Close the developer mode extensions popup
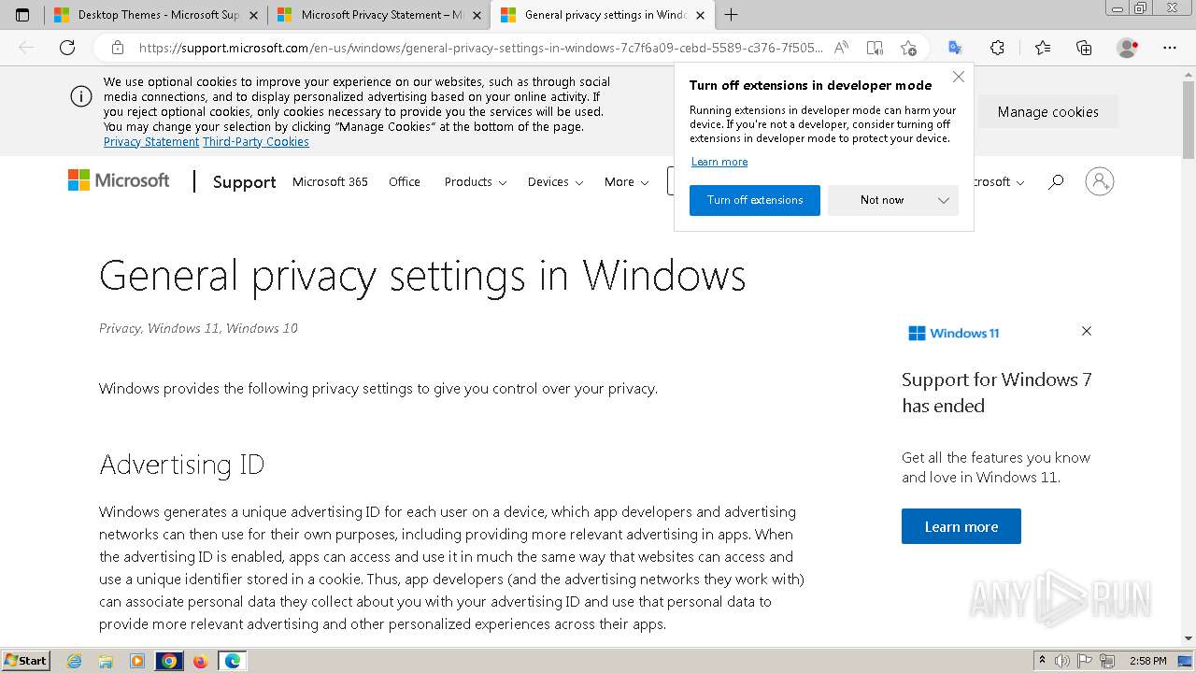The width and height of the screenshot is (1196, 673). 958,77
